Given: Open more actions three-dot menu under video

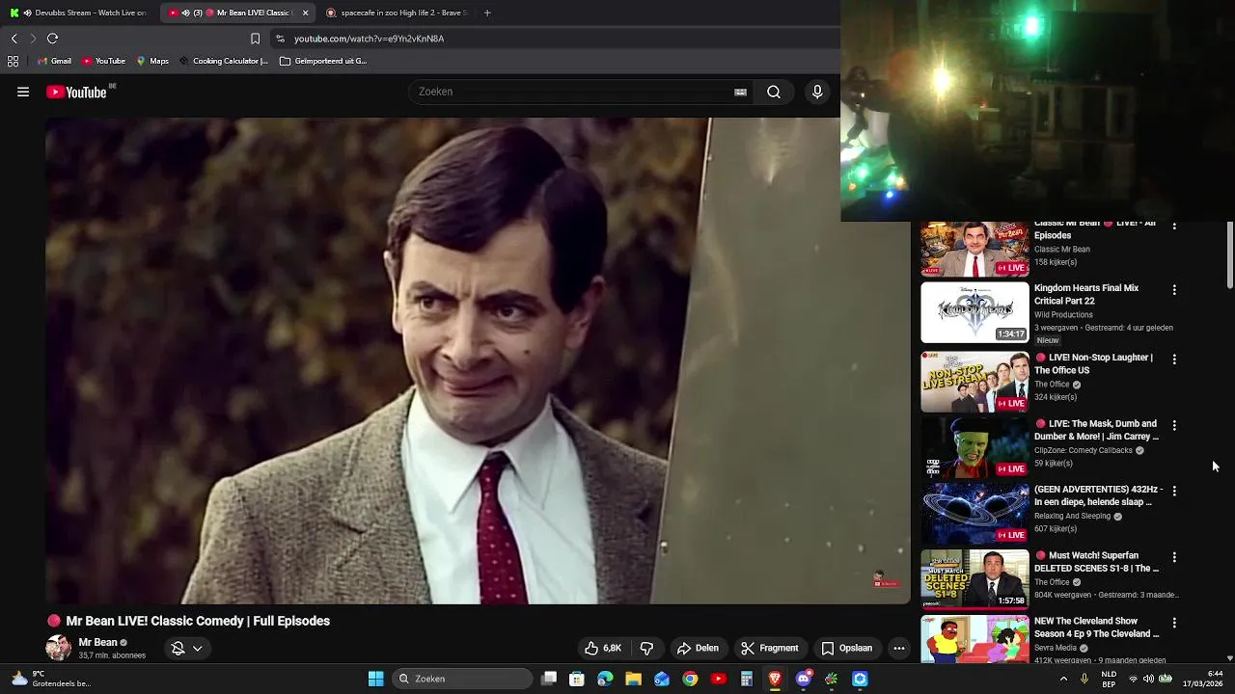Looking at the screenshot, I should 899,648.
